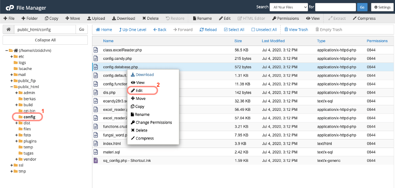Expand the admin folder node
This screenshot has height=188, width=395.
[16, 93]
